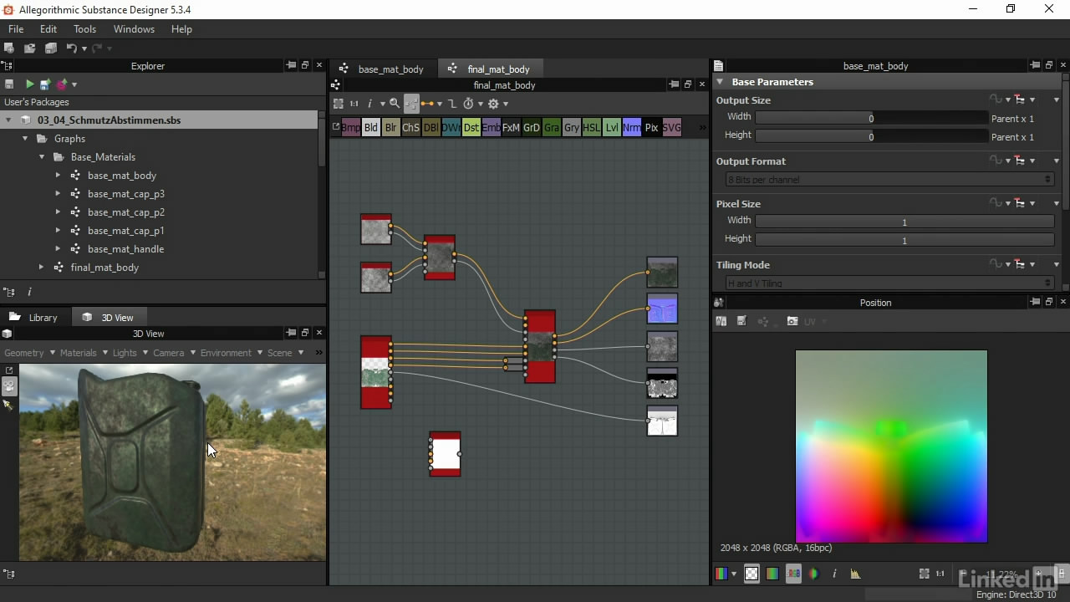Switch to the base_mat_body graph tab
Viewport: 1070px width, 602px height.
coord(383,69)
